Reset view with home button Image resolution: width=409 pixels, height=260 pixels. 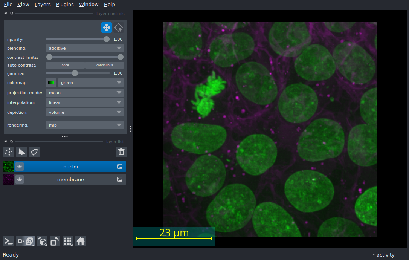click(81, 241)
